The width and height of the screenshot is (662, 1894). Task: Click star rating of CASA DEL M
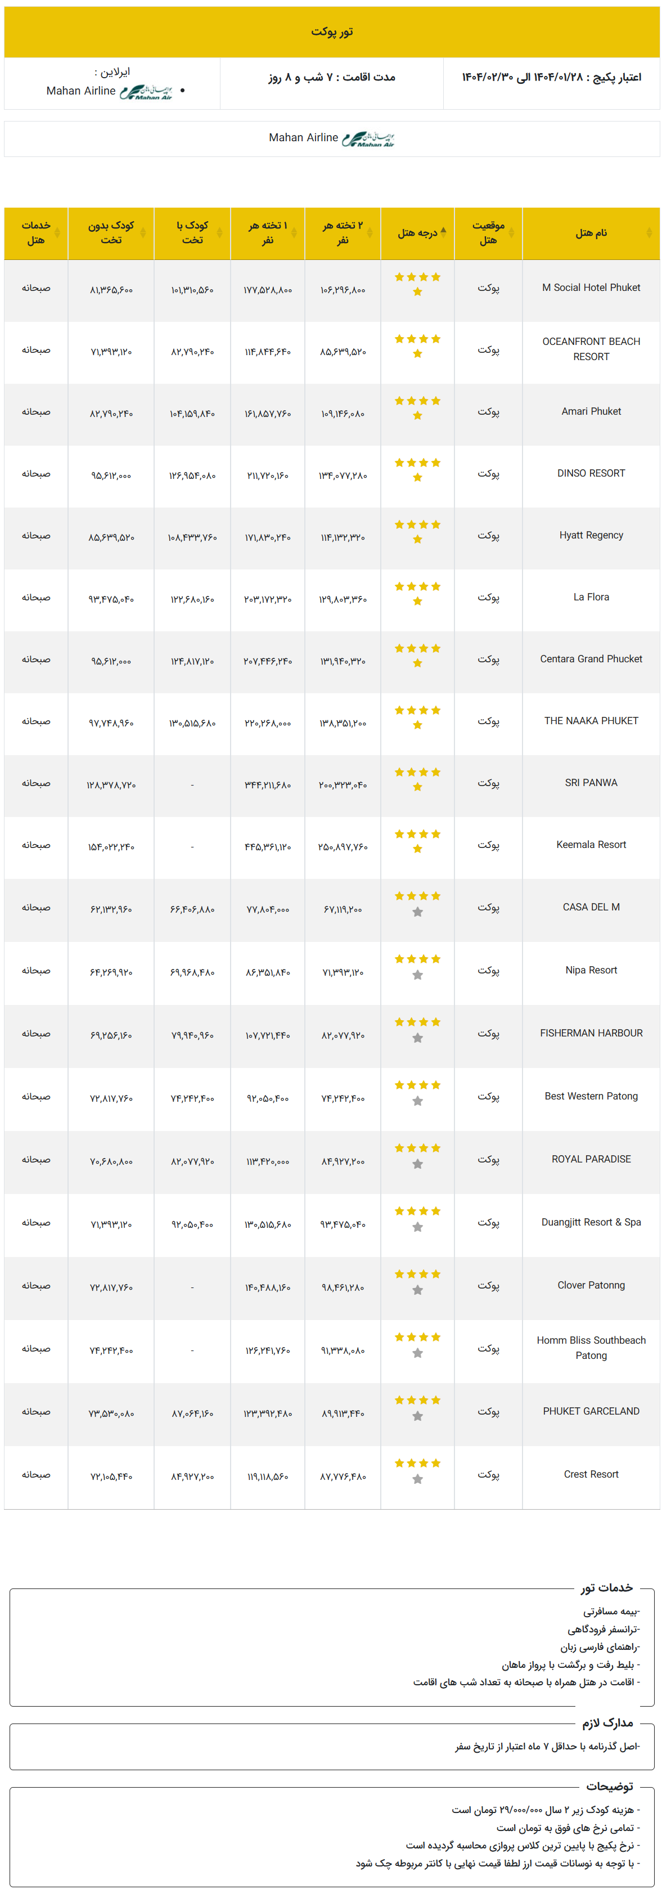pyautogui.click(x=417, y=904)
